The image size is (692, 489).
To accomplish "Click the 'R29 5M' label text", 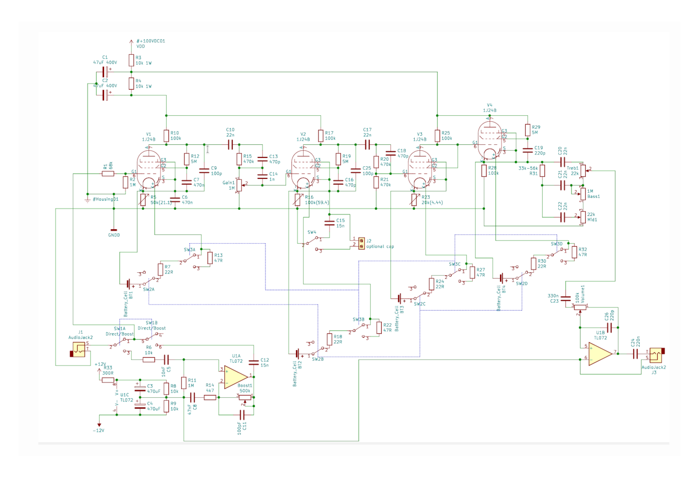I will (x=536, y=130).
